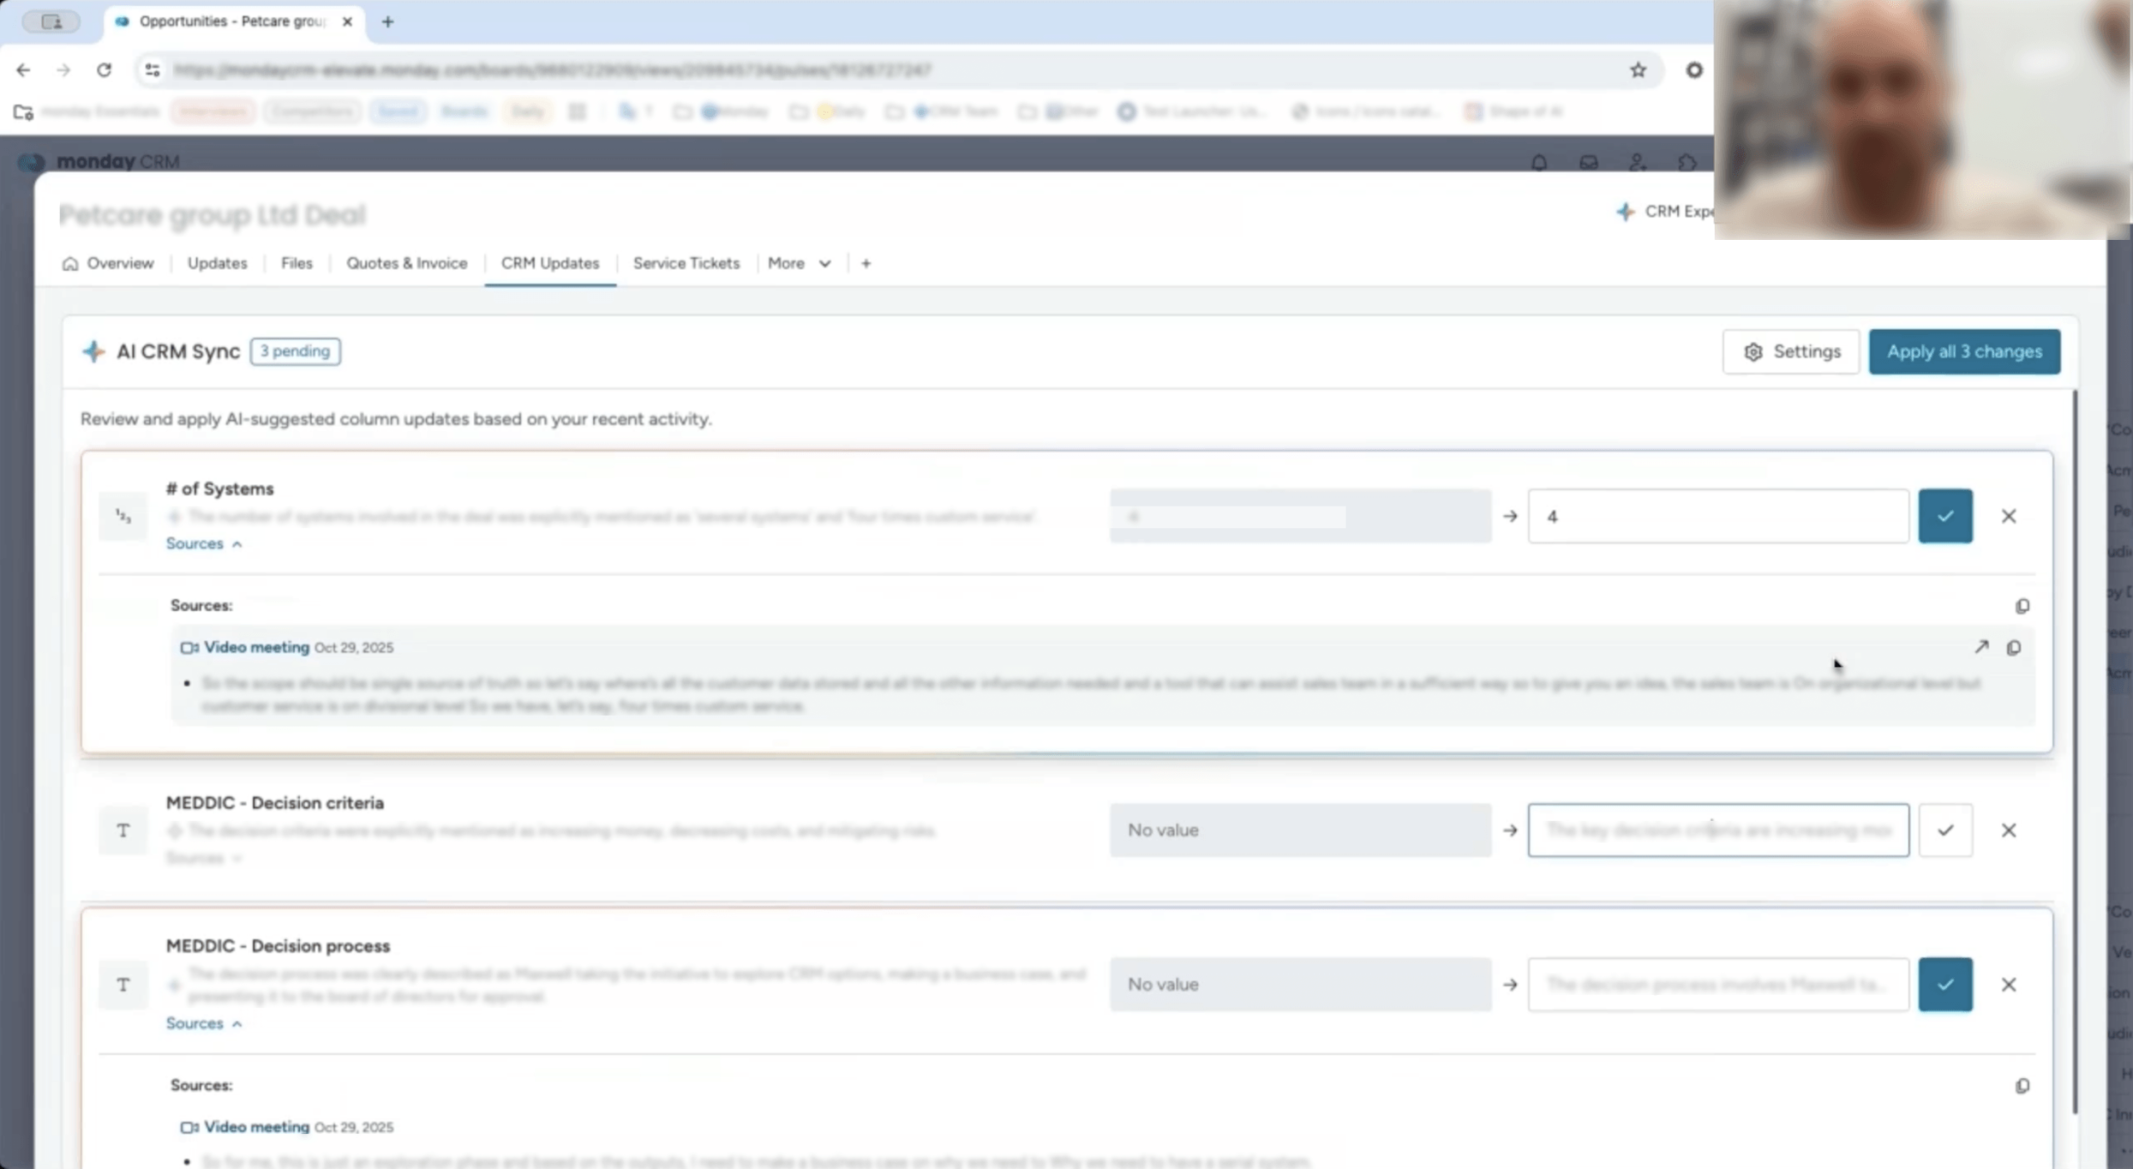Viewport: 2133px width, 1169px height.
Task: Toggle accept checkmark for Decision criteria
Action: click(x=1945, y=831)
